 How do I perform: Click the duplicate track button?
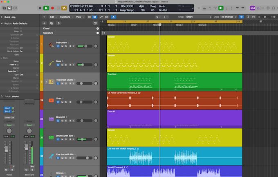[52, 23]
